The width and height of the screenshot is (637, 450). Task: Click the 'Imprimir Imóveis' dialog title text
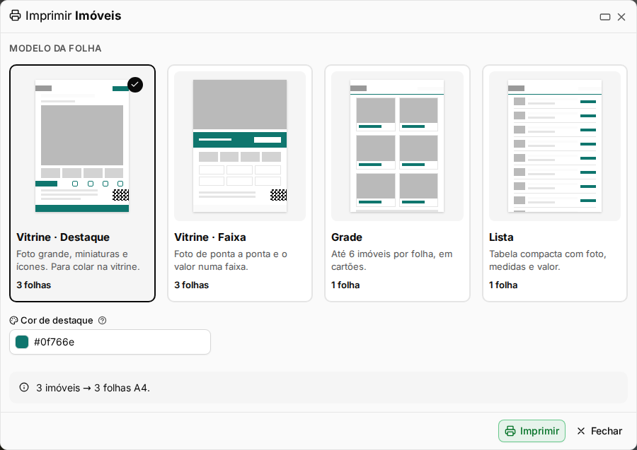[73, 16]
